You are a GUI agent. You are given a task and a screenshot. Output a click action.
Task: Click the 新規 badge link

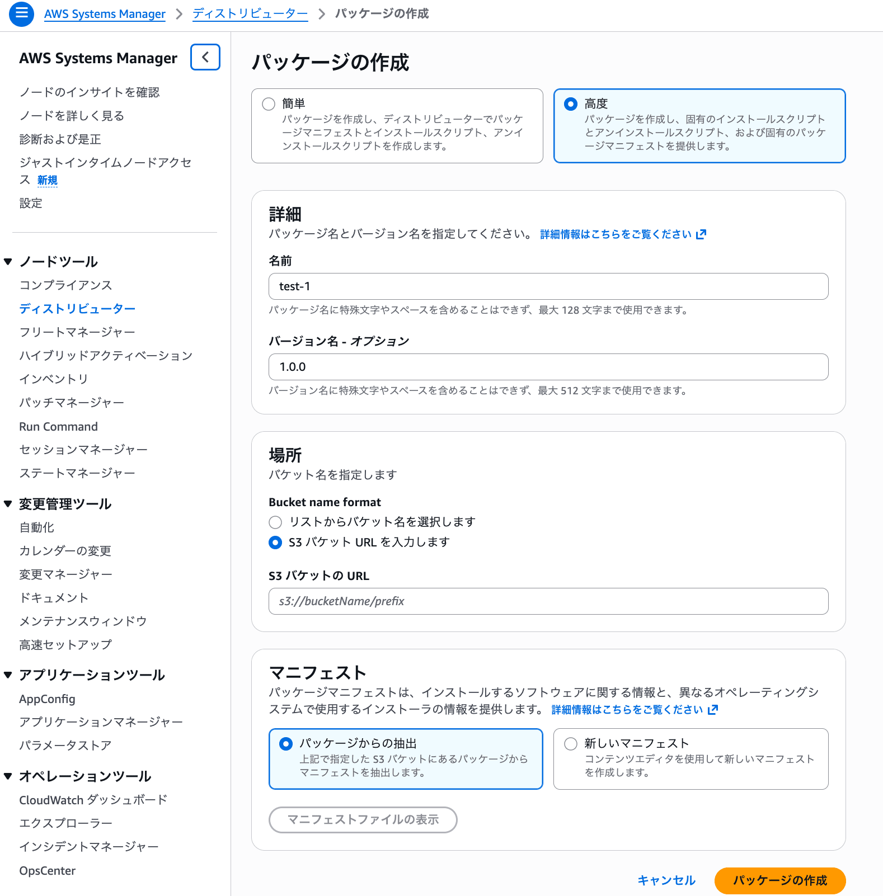point(48,180)
